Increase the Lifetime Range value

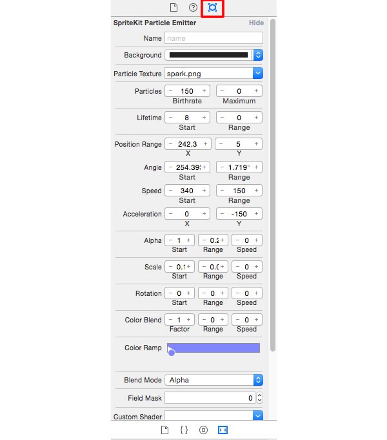[x=256, y=118]
